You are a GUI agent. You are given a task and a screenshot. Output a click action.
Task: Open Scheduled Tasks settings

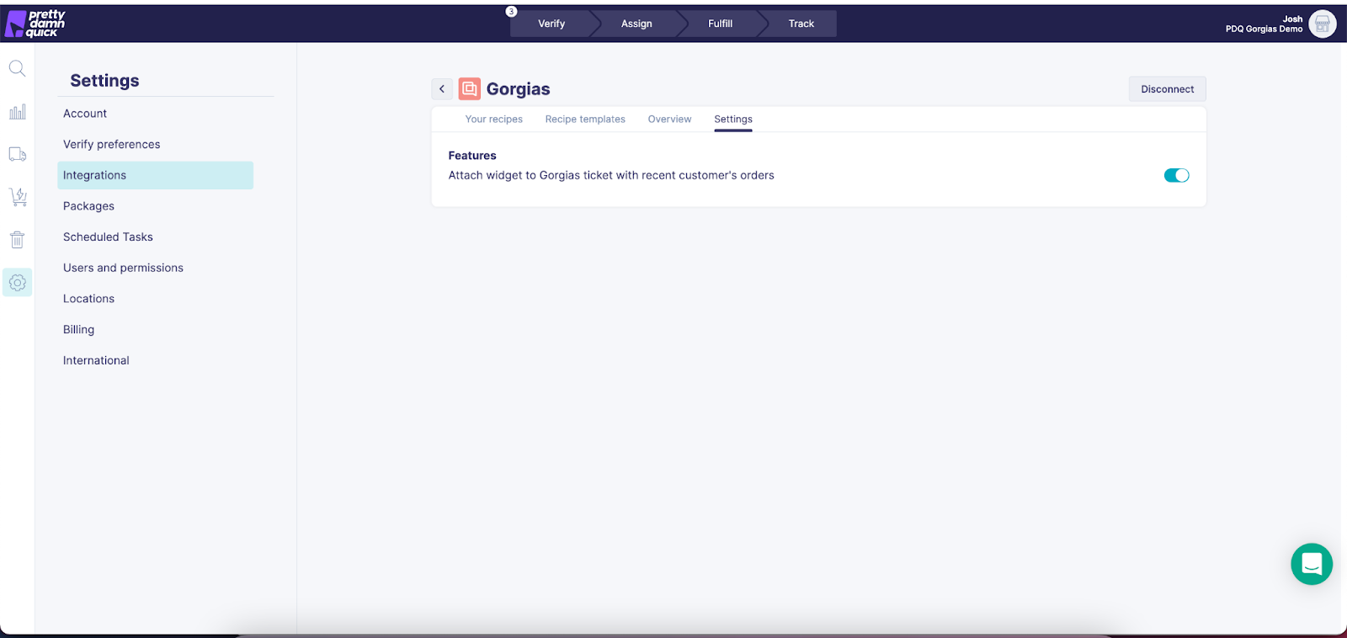108,237
